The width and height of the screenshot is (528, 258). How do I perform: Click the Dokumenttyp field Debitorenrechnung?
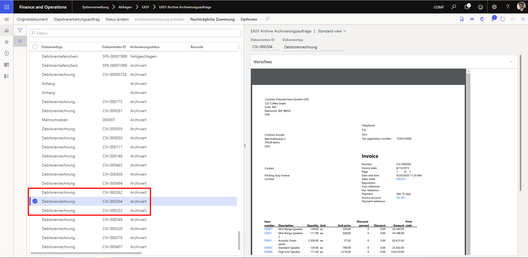pos(312,47)
